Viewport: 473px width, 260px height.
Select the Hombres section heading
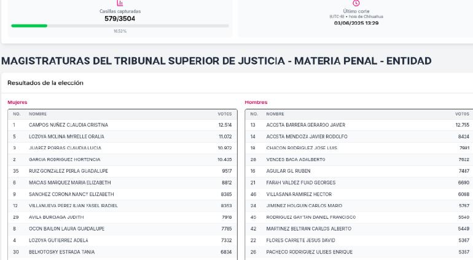coord(256,103)
